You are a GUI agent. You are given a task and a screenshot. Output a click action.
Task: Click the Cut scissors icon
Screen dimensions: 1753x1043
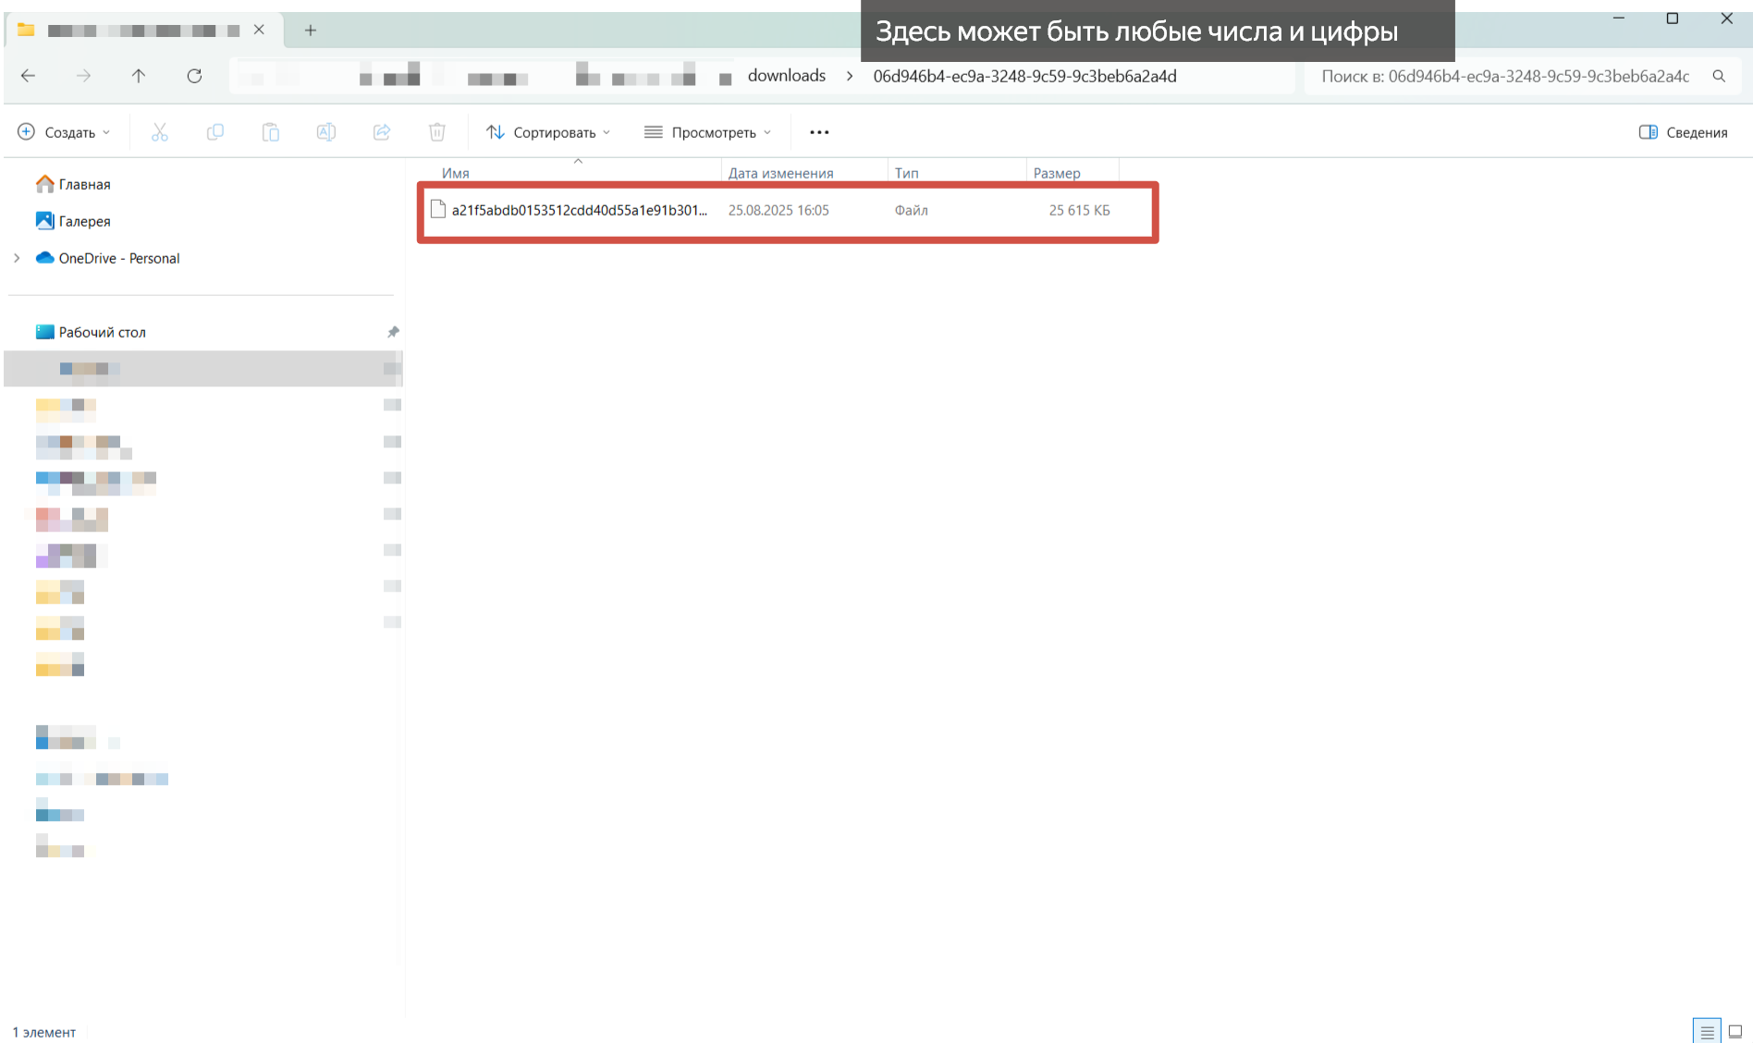(160, 132)
